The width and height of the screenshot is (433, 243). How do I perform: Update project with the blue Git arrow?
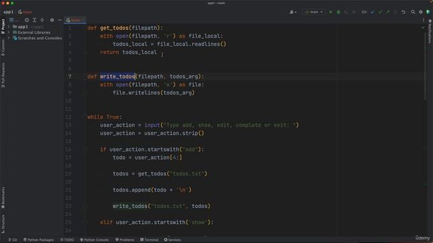point(373,12)
